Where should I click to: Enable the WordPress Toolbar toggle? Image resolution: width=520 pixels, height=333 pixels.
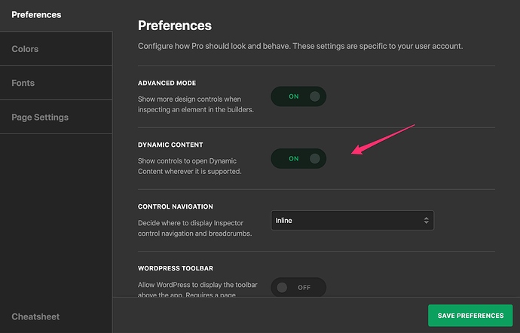click(298, 287)
